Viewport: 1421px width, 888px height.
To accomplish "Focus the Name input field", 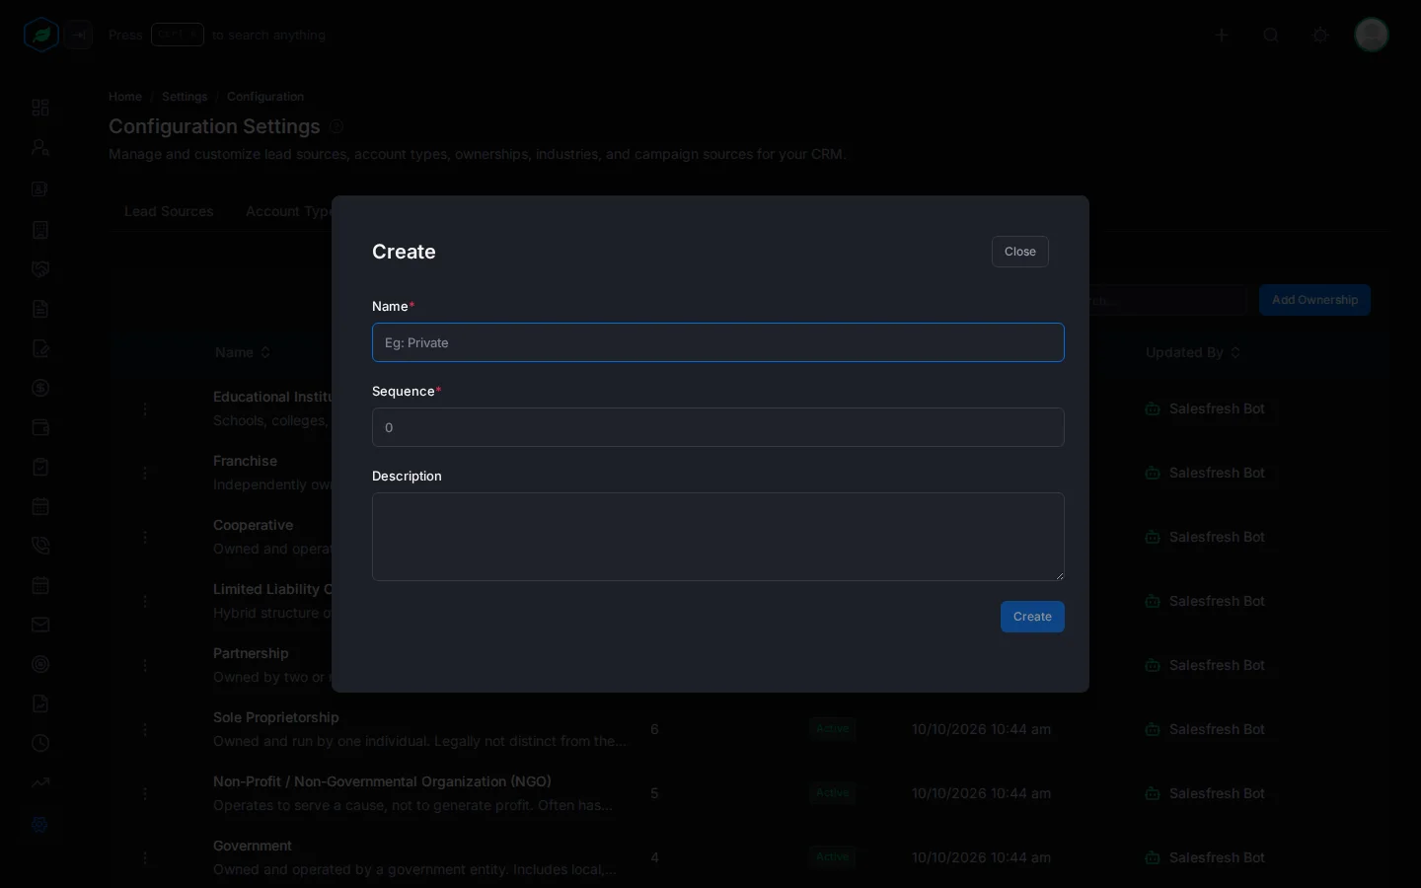I will point(718,342).
